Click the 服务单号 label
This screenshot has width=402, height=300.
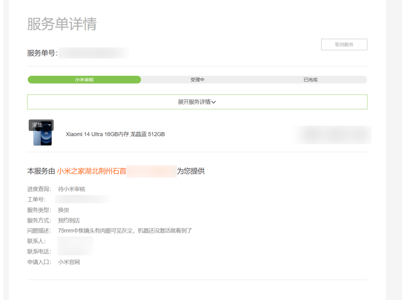(x=42, y=53)
